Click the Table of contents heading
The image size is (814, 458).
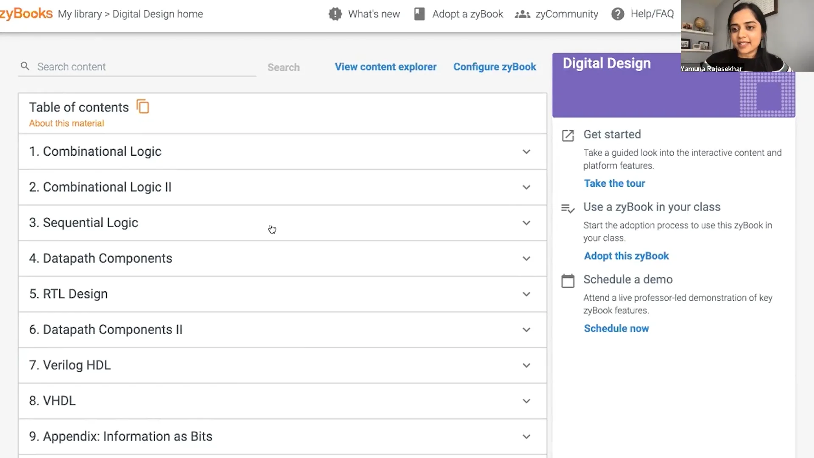tap(79, 107)
